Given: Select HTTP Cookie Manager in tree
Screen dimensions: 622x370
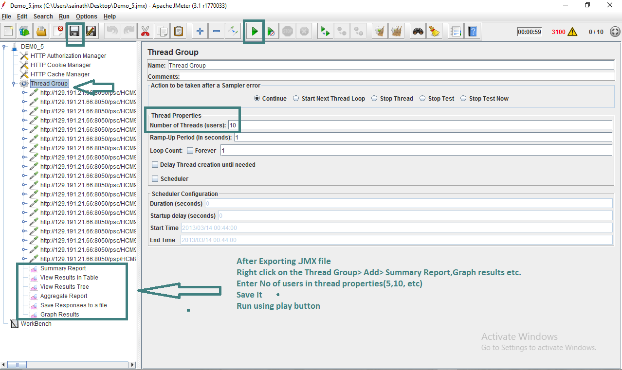Looking at the screenshot, I should [61, 65].
